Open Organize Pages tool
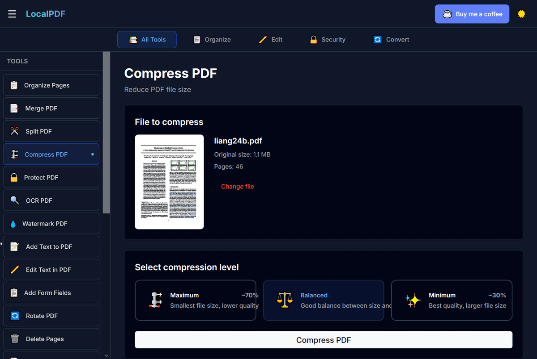Image resolution: width=537 pixels, height=359 pixels. pyautogui.click(x=51, y=85)
